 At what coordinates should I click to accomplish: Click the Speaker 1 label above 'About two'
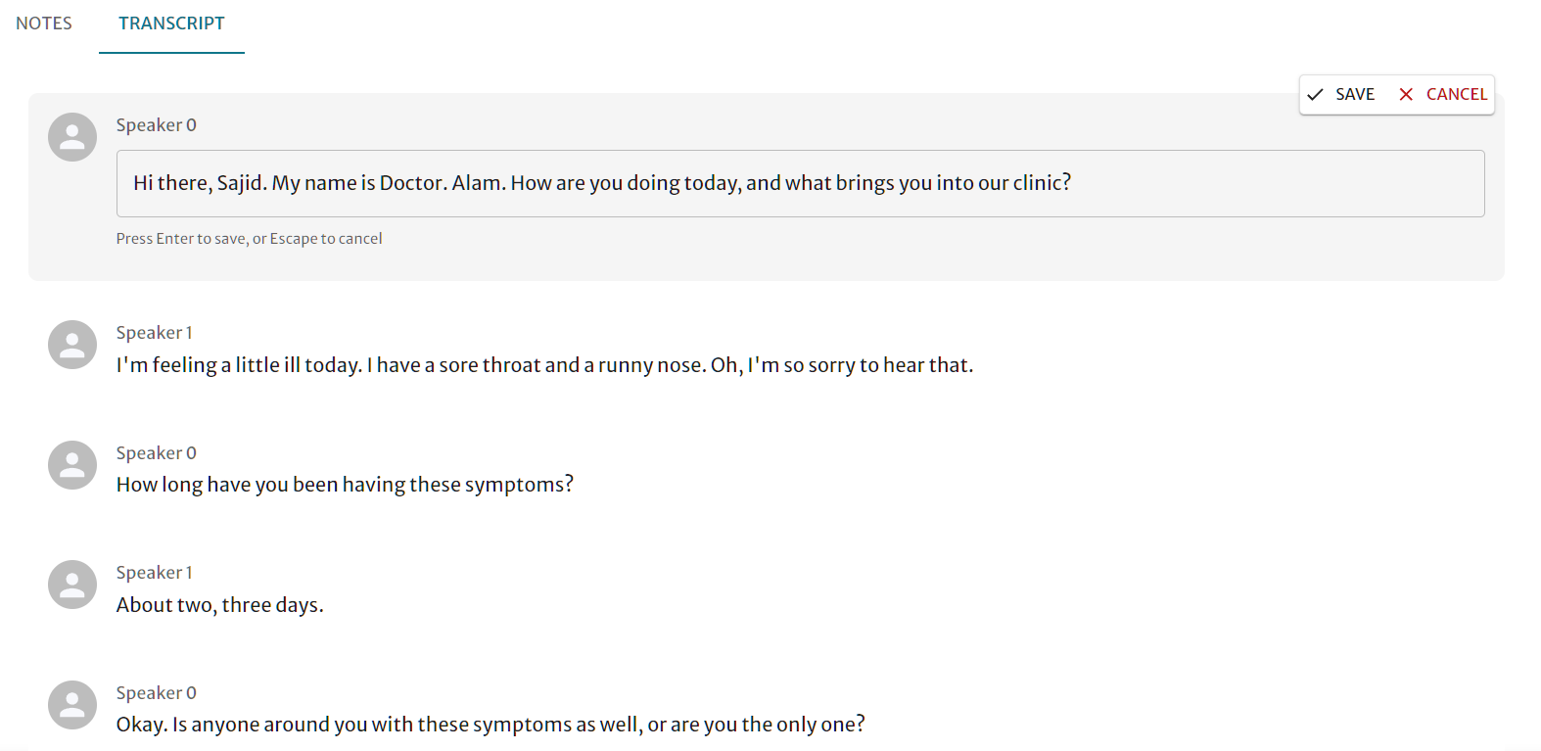(x=155, y=573)
